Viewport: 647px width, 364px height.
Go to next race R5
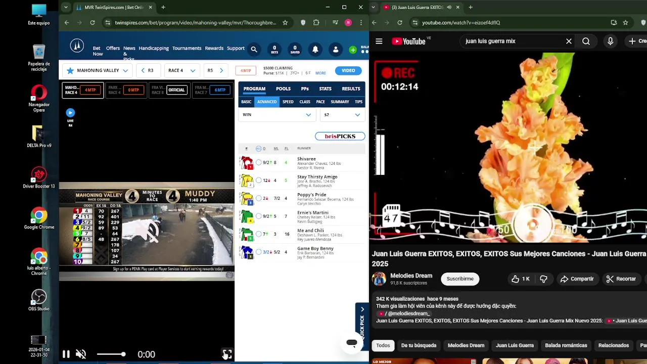215,70
